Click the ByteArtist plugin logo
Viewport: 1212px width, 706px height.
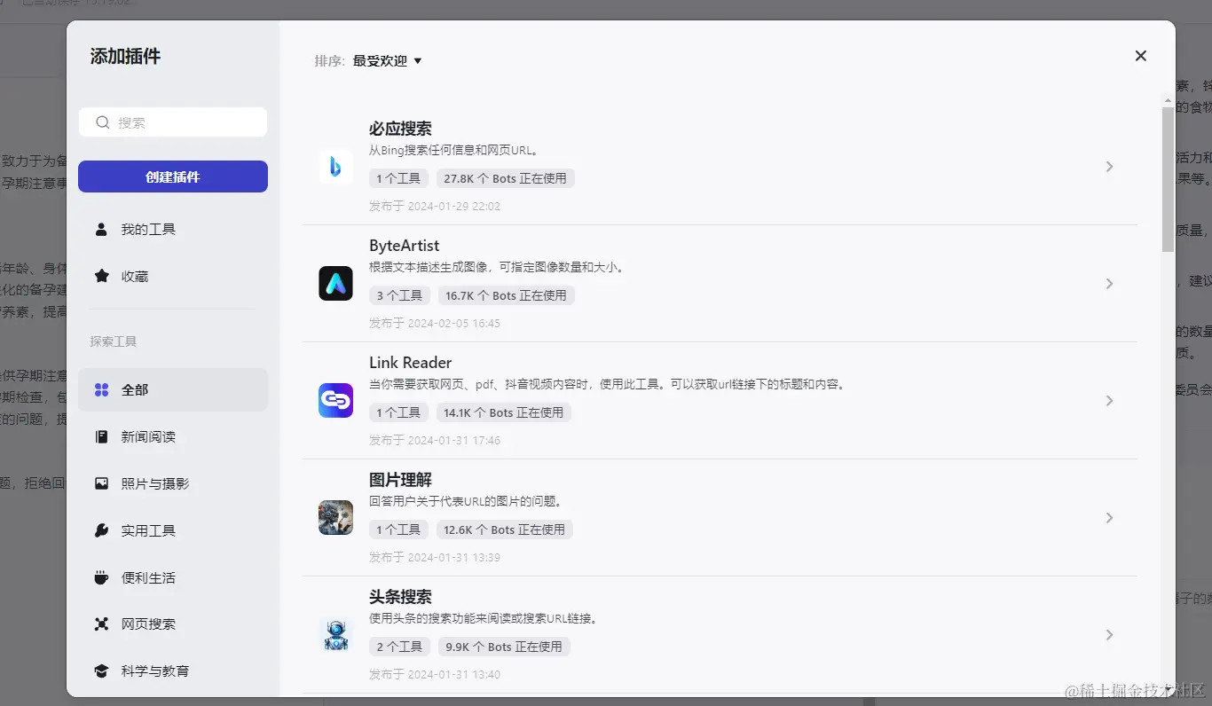(x=335, y=284)
